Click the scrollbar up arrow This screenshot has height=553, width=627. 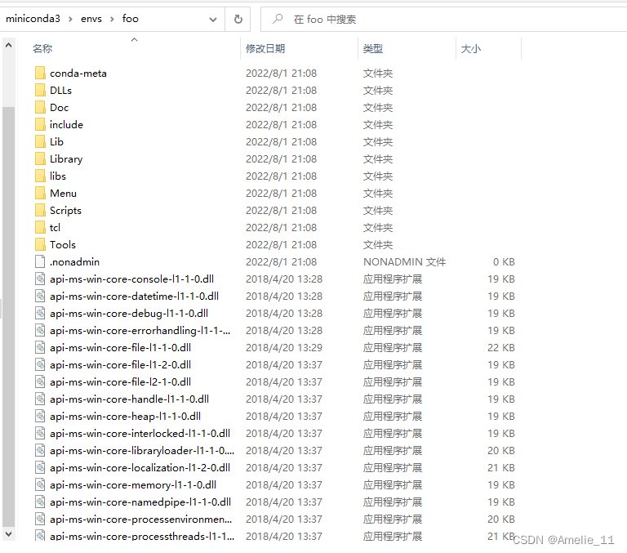click(x=8, y=45)
